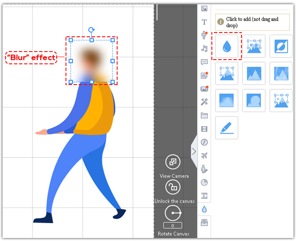This screenshot has width=296, height=241.
Task: Click the Unlock the canvas button
Action: click(173, 187)
